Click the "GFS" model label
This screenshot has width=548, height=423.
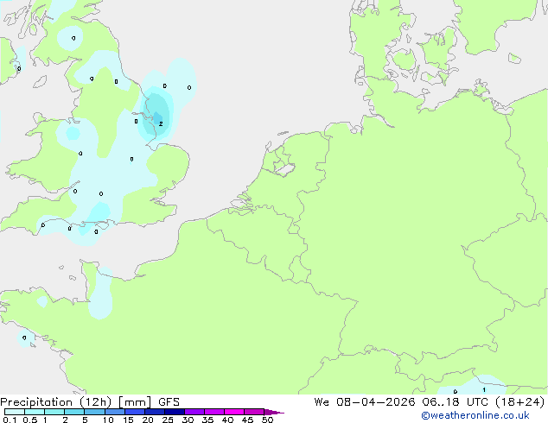[169, 402]
